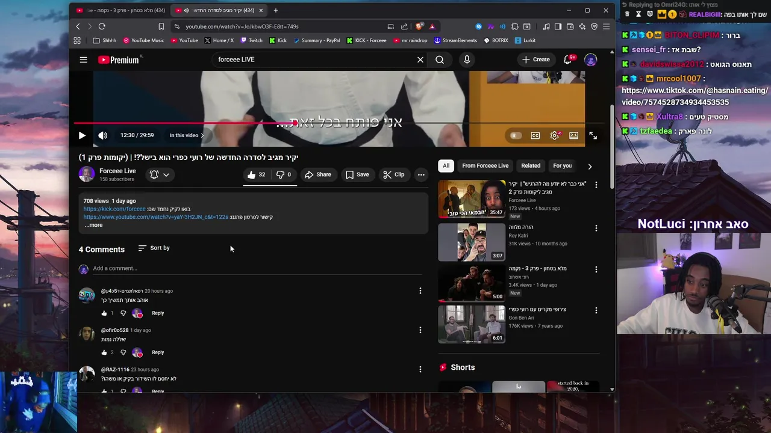Open tiktok link in stream chat
The image size is (771, 433).
[695, 96]
